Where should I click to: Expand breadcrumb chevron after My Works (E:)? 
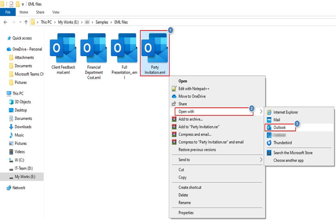tap(82, 22)
